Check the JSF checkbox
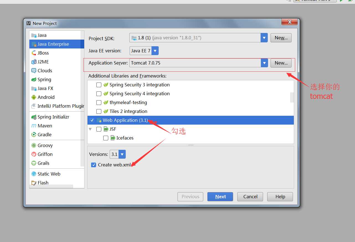This screenshot has height=242, width=355. (99, 129)
